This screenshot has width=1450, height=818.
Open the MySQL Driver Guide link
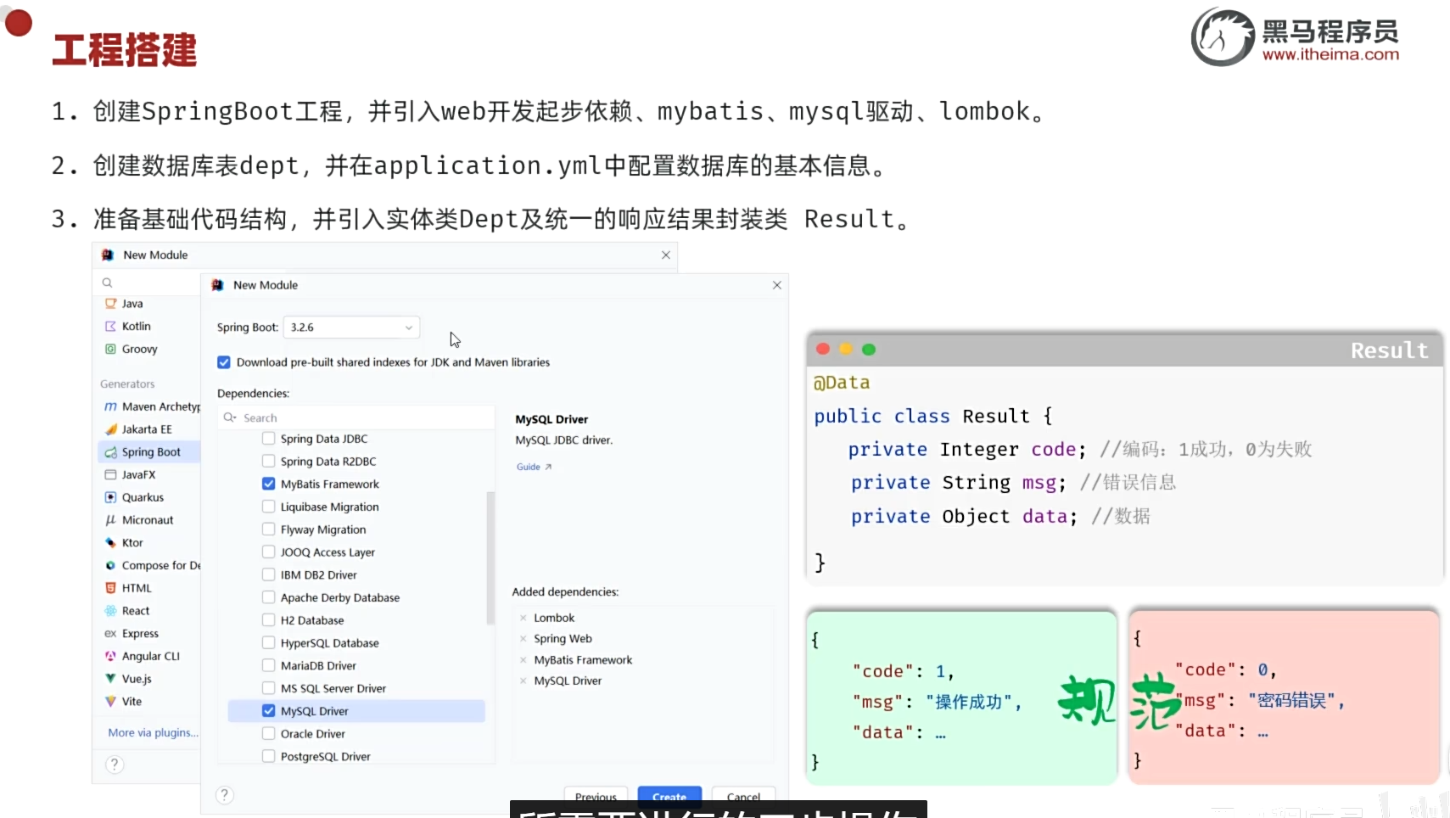534,467
